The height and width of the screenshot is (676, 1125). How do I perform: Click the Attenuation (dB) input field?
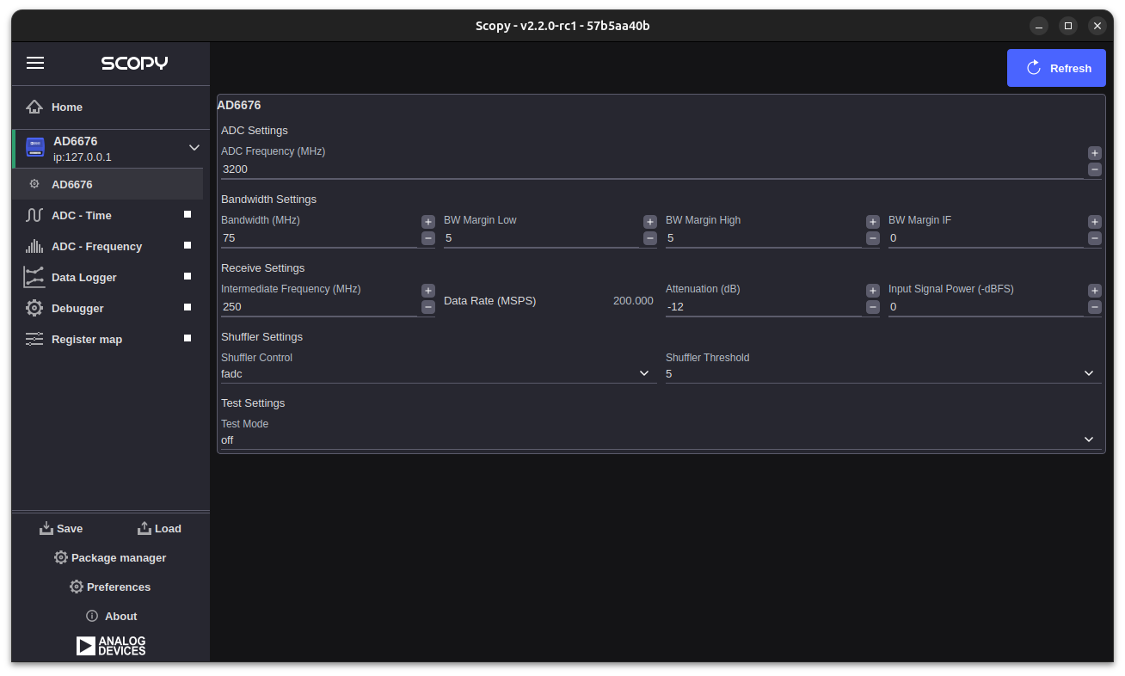(764, 307)
